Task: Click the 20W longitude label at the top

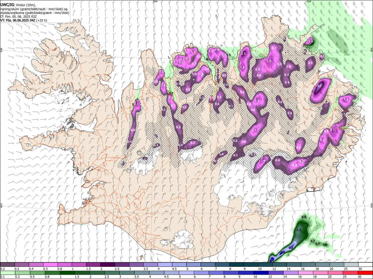Action: pos(155,1)
